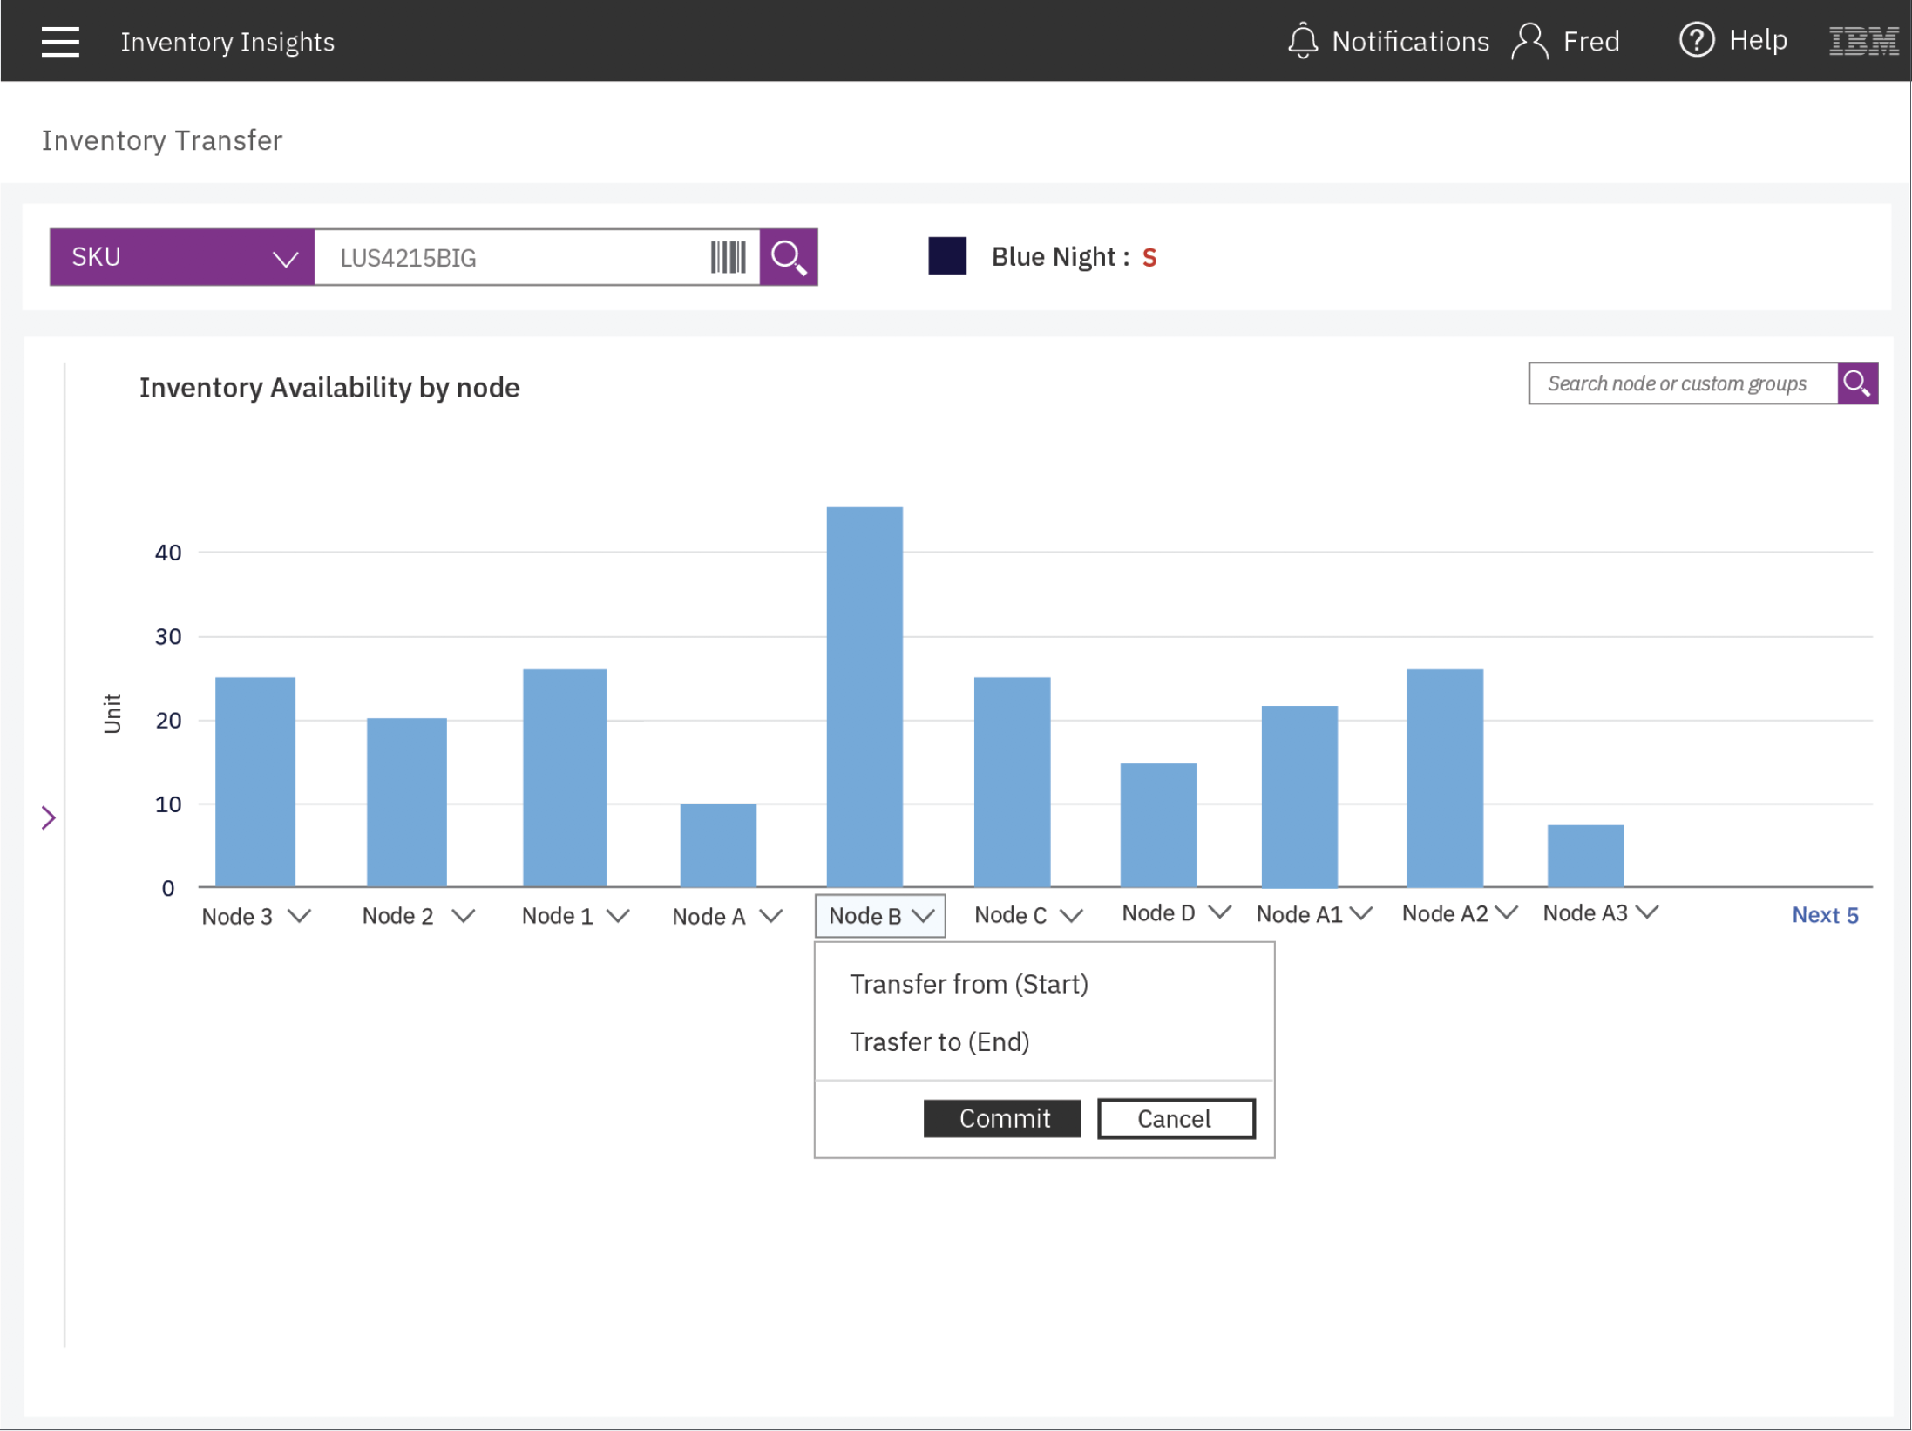Image resolution: width=1912 pixels, height=1431 pixels.
Task: Open the Node C dropdown chevron
Action: [x=1071, y=915]
